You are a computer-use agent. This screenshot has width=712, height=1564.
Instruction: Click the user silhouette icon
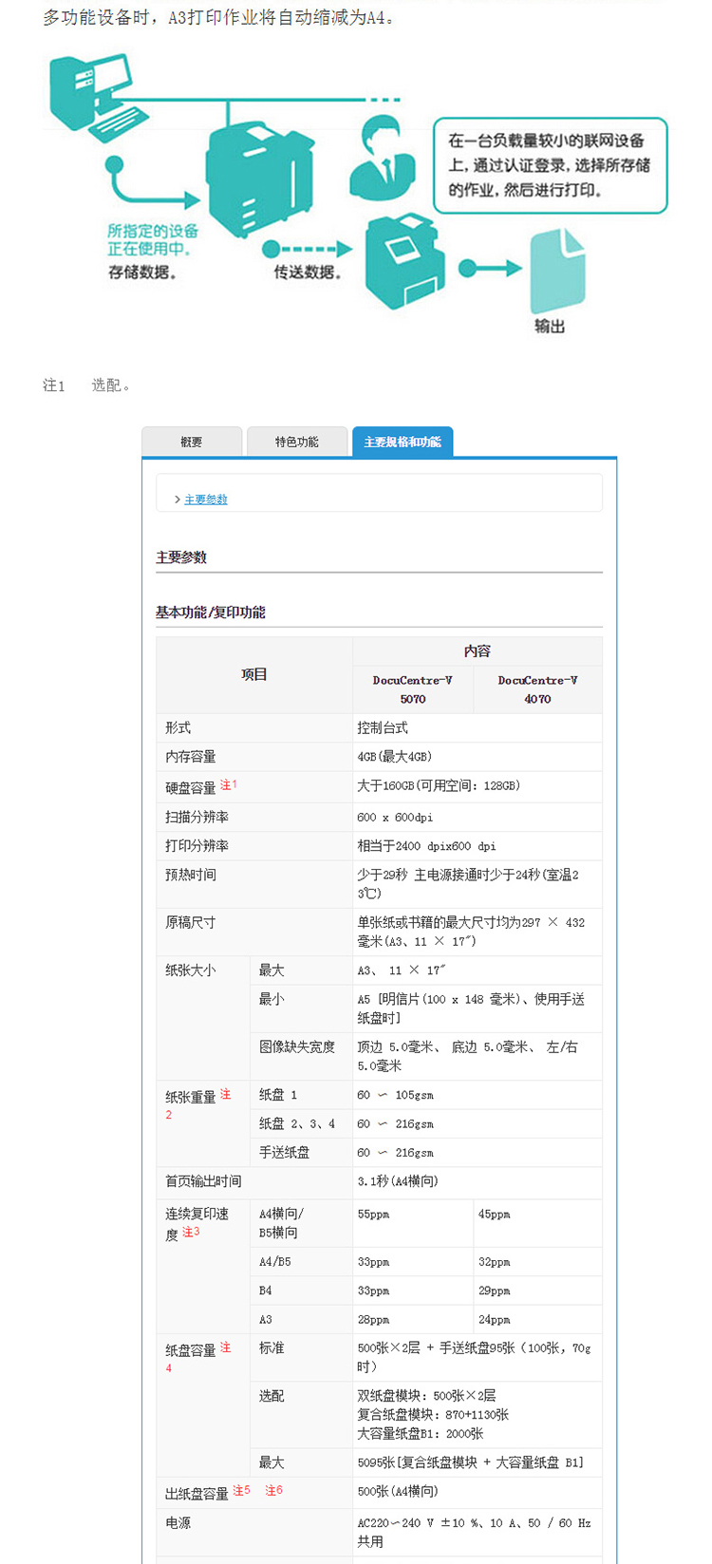(383, 155)
